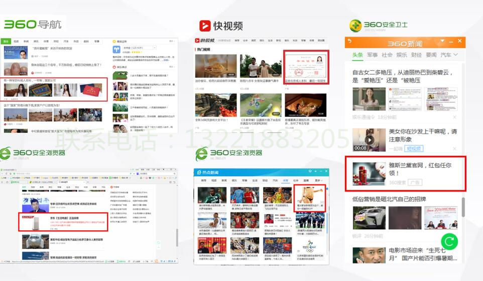Open article 低俗营销是砸北汽自己的招牌

pos(389,199)
